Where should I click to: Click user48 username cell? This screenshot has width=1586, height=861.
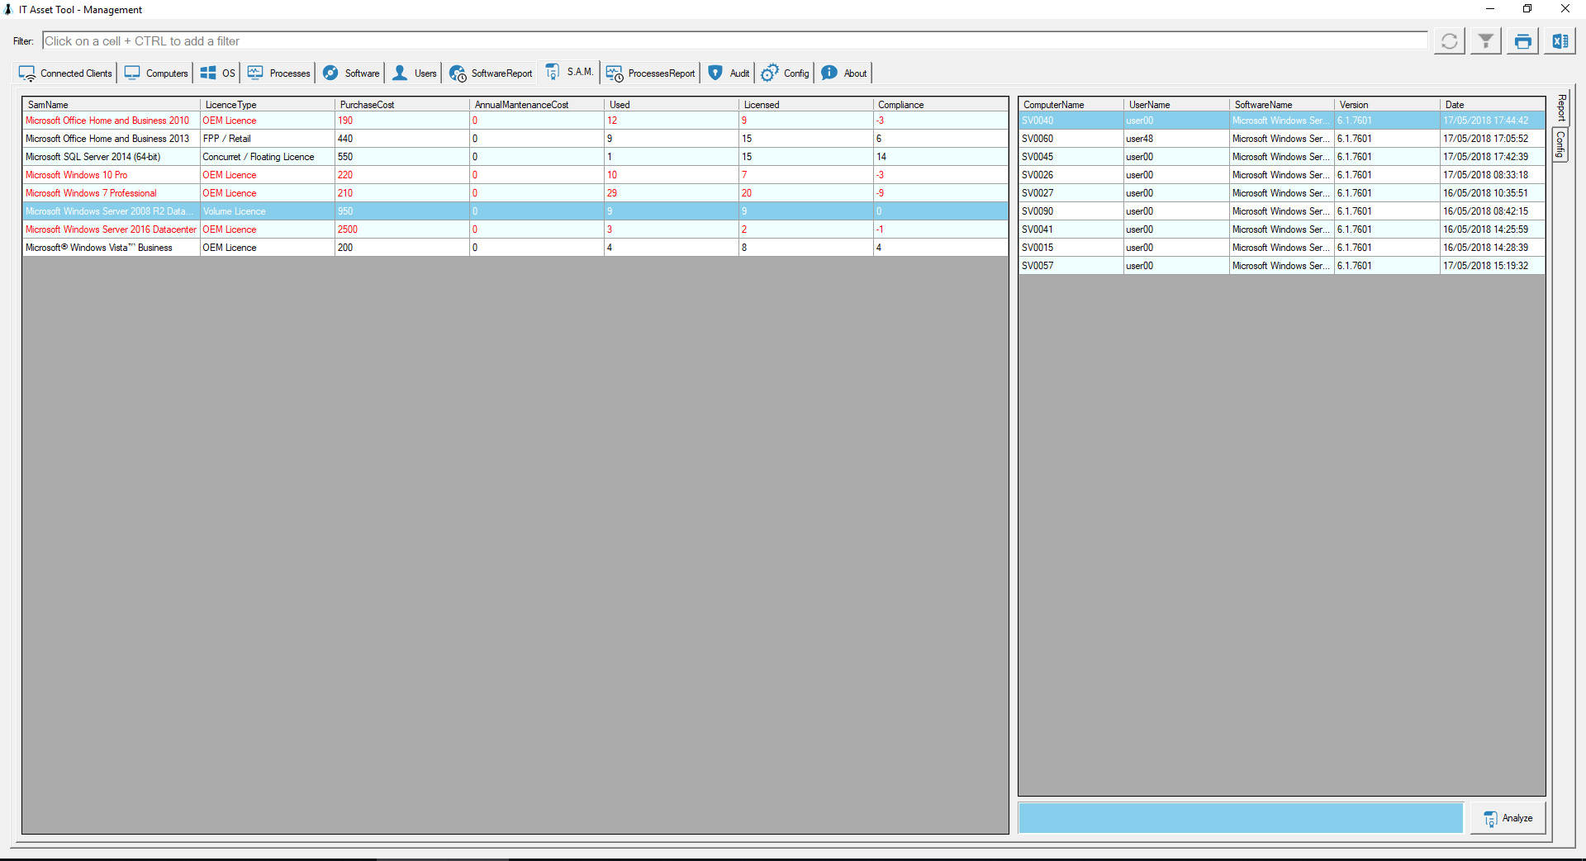tap(1177, 139)
